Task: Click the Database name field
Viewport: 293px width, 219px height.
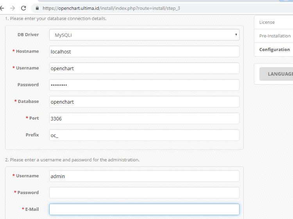Action: click(144, 102)
